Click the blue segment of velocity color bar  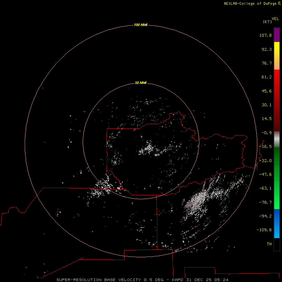(x=277, y=223)
